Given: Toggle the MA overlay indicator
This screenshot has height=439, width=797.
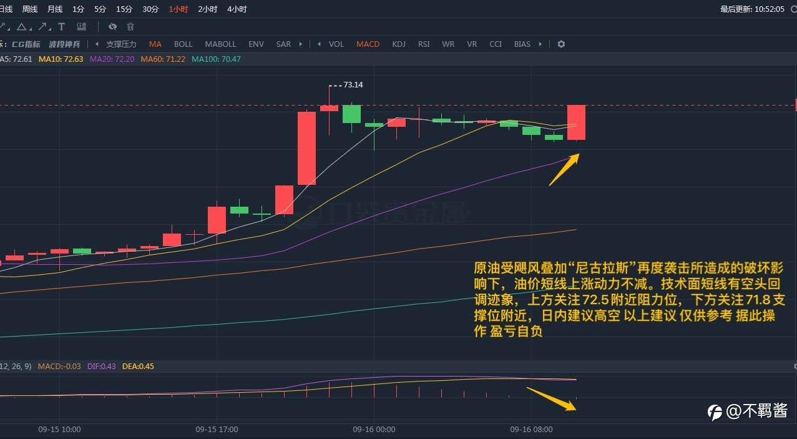Looking at the screenshot, I should pyautogui.click(x=155, y=44).
